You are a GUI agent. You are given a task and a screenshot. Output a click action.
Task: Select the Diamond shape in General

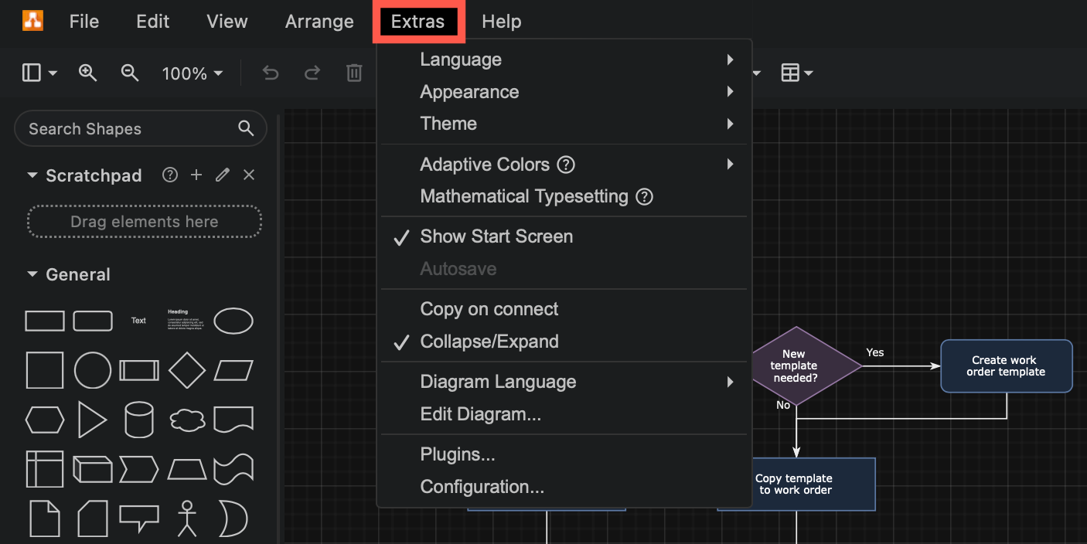[x=187, y=370]
